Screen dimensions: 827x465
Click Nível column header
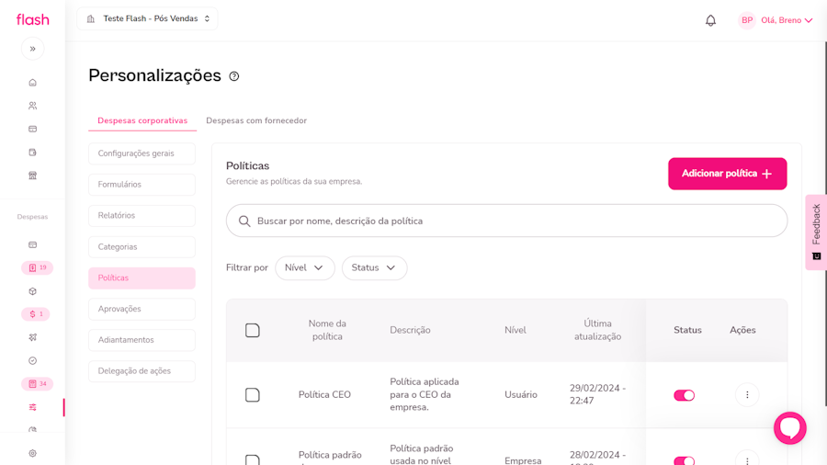515,330
